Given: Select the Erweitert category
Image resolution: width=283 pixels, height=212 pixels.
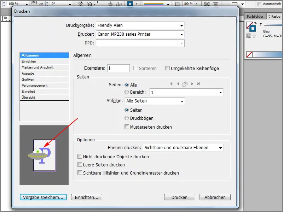Looking at the screenshot, I should point(45,92).
